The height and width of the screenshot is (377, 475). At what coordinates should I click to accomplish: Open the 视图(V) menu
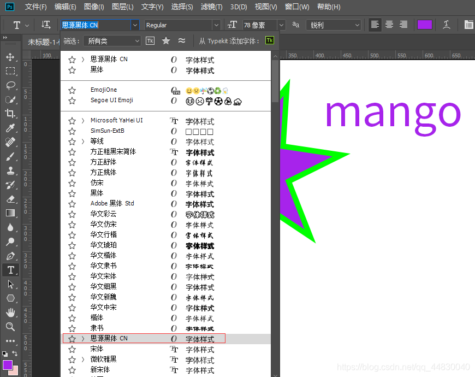(x=266, y=7)
